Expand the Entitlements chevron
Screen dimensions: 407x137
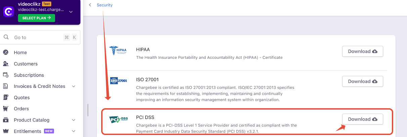(74, 131)
